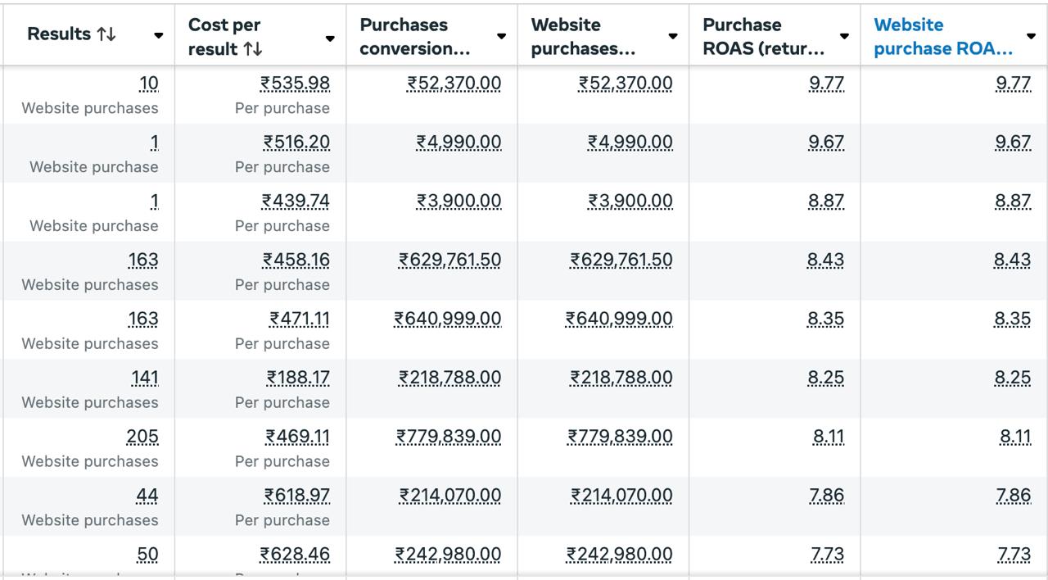Click 9.67 in the Purchase ROAS column
The image size is (1048, 580).
tap(826, 143)
